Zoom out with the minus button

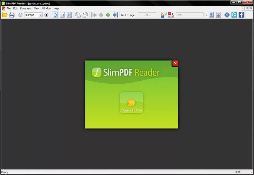[20, 15]
